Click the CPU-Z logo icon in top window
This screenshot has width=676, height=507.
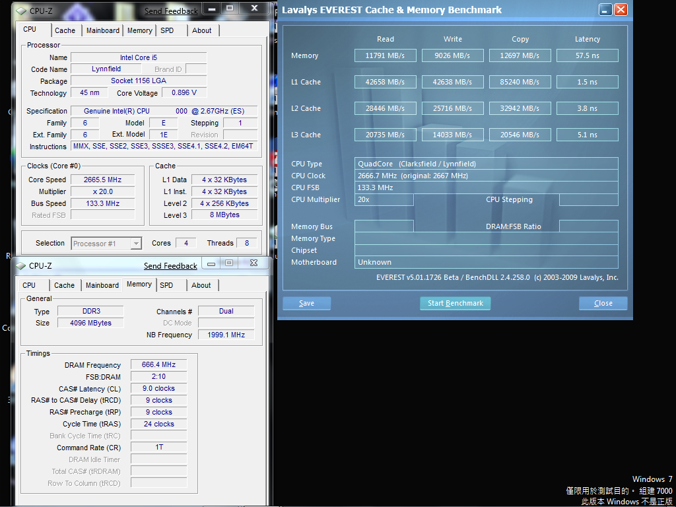coord(20,11)
